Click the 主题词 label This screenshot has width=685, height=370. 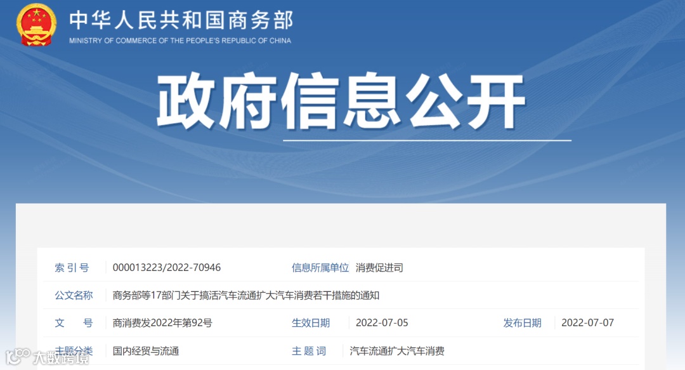pyautogui.click(x=309, y=351)
